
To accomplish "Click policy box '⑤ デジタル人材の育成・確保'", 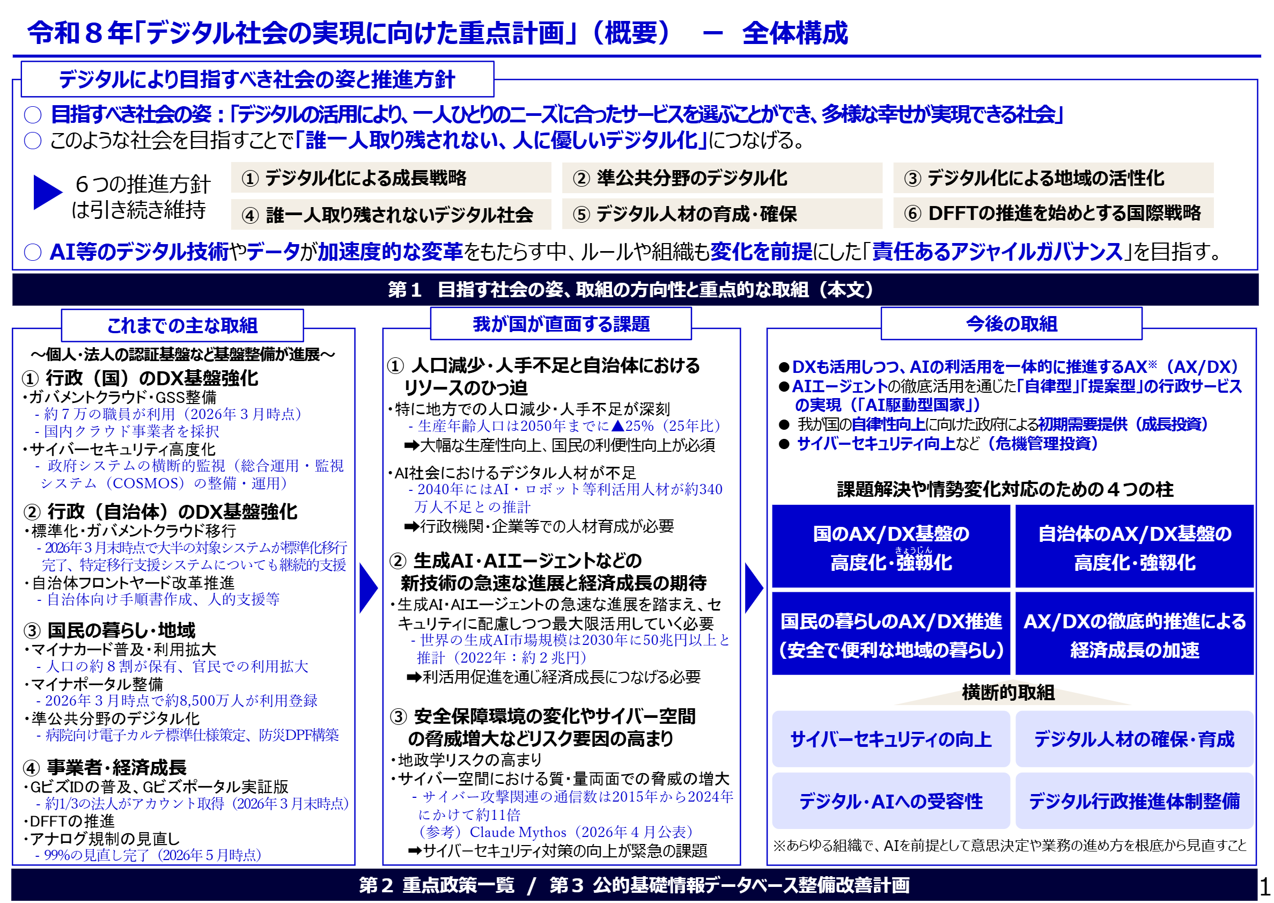I will point(721,214).
